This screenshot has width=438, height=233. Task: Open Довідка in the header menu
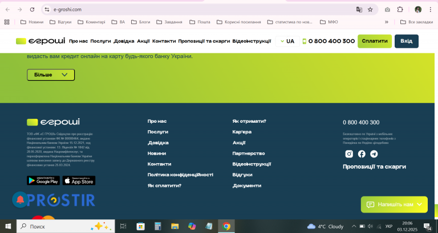124,41
